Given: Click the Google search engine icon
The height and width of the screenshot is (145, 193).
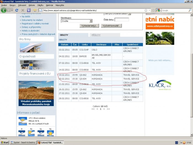Looking at the screenshot, I should 158,10.
